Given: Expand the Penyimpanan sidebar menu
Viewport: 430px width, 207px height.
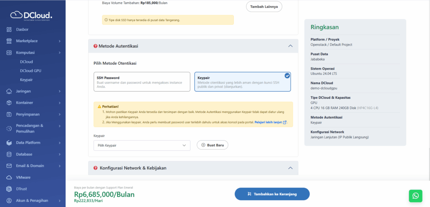Looking at the screenshot, I should click(x=33, y=114).
